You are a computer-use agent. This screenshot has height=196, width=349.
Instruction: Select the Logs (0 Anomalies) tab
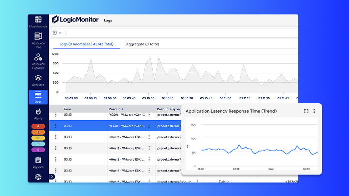(86, 44)
